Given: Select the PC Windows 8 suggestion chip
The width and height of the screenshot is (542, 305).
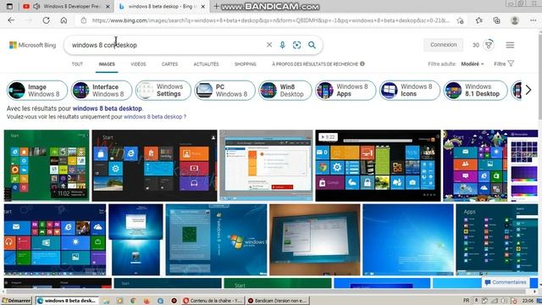Looking at the screenshot, I should pos(224,91).
